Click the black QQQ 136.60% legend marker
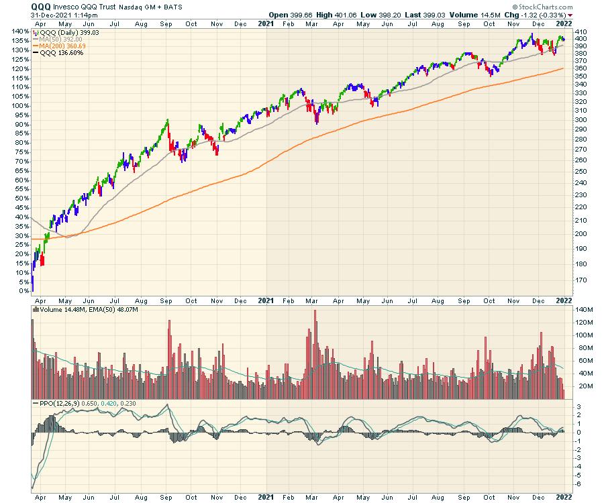The image size is (604, 503). pos(36,53)
